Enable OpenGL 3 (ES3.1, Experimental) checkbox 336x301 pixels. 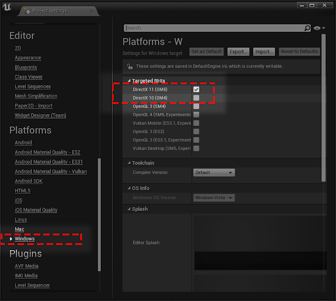click(196, 140)
